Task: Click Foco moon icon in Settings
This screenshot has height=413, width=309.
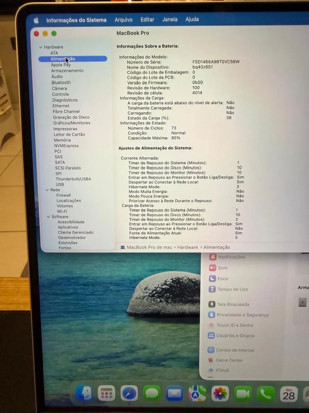Action: [212, 278]
